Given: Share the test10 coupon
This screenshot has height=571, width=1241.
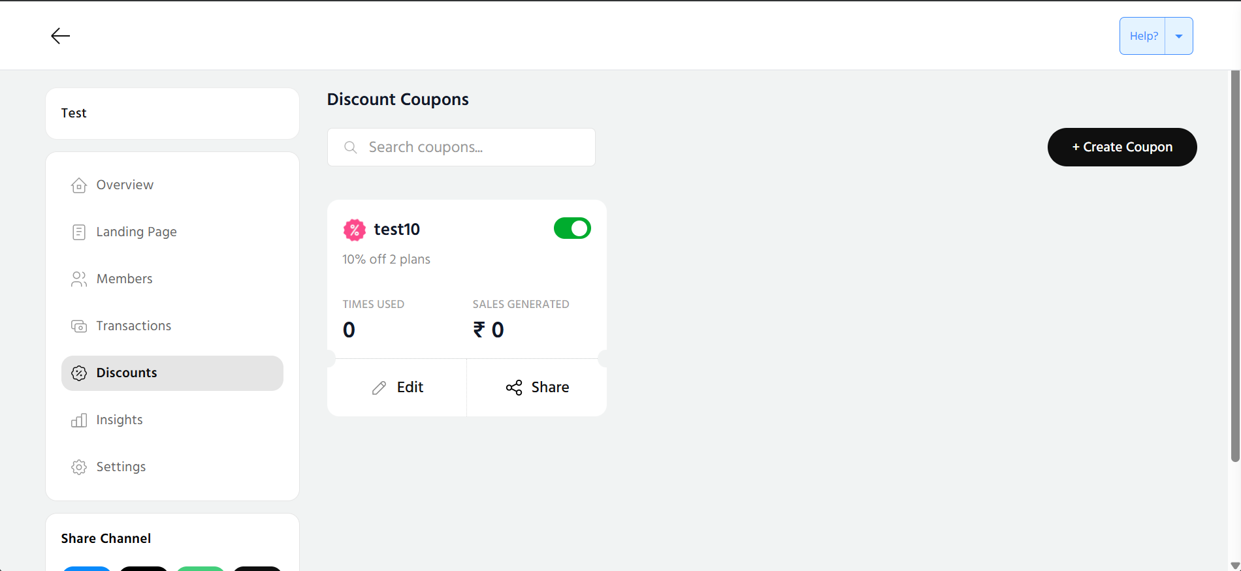Looking at the screenshot, I should point(537,388).
